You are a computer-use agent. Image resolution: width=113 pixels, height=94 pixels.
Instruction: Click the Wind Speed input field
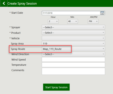73,60
